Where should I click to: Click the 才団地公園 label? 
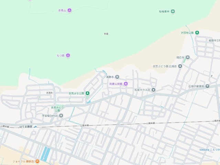click(187, 33)
